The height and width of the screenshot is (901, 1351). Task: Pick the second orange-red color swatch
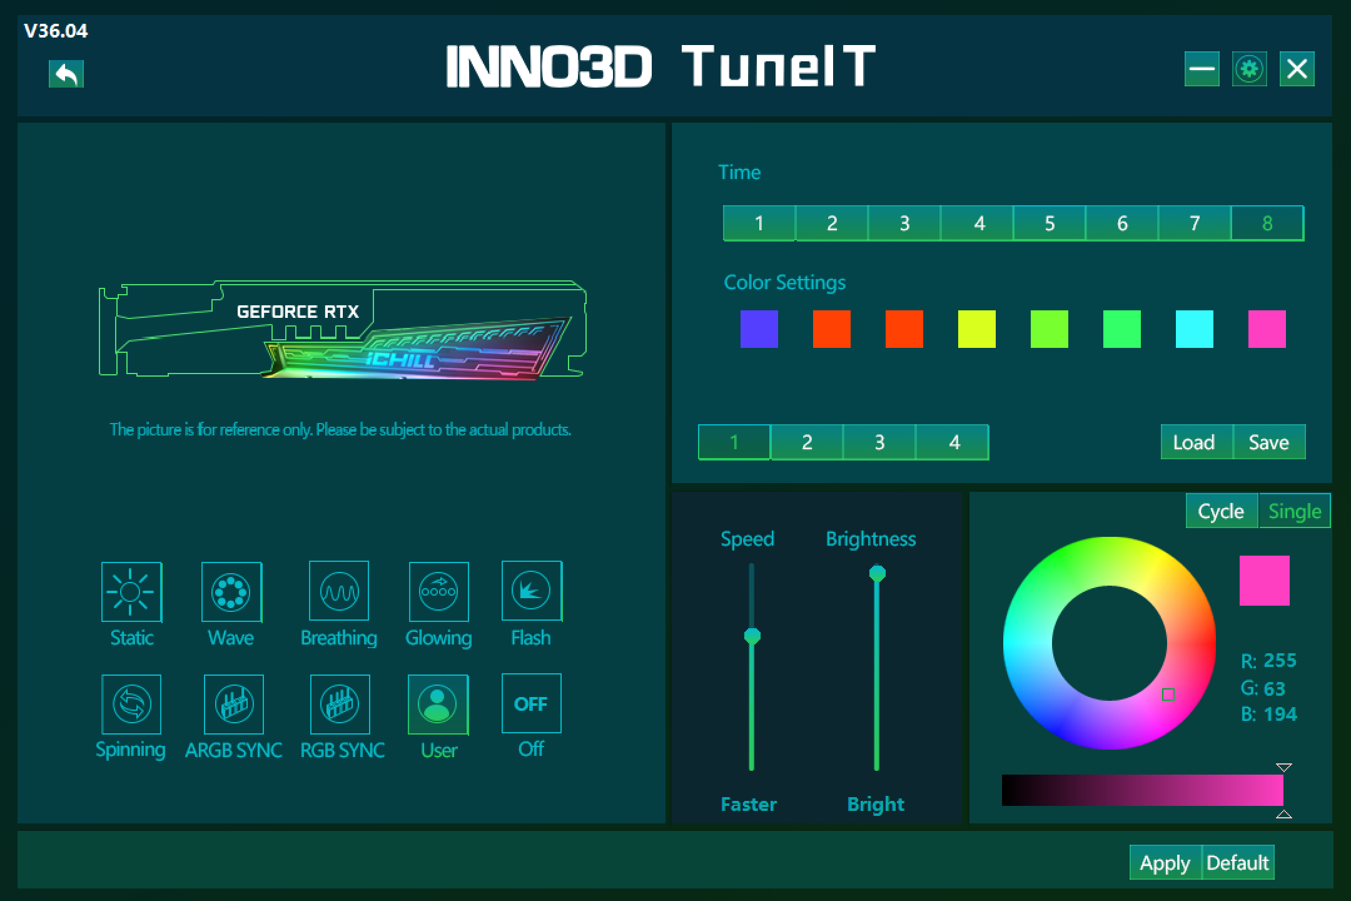[x=904, y=329]
